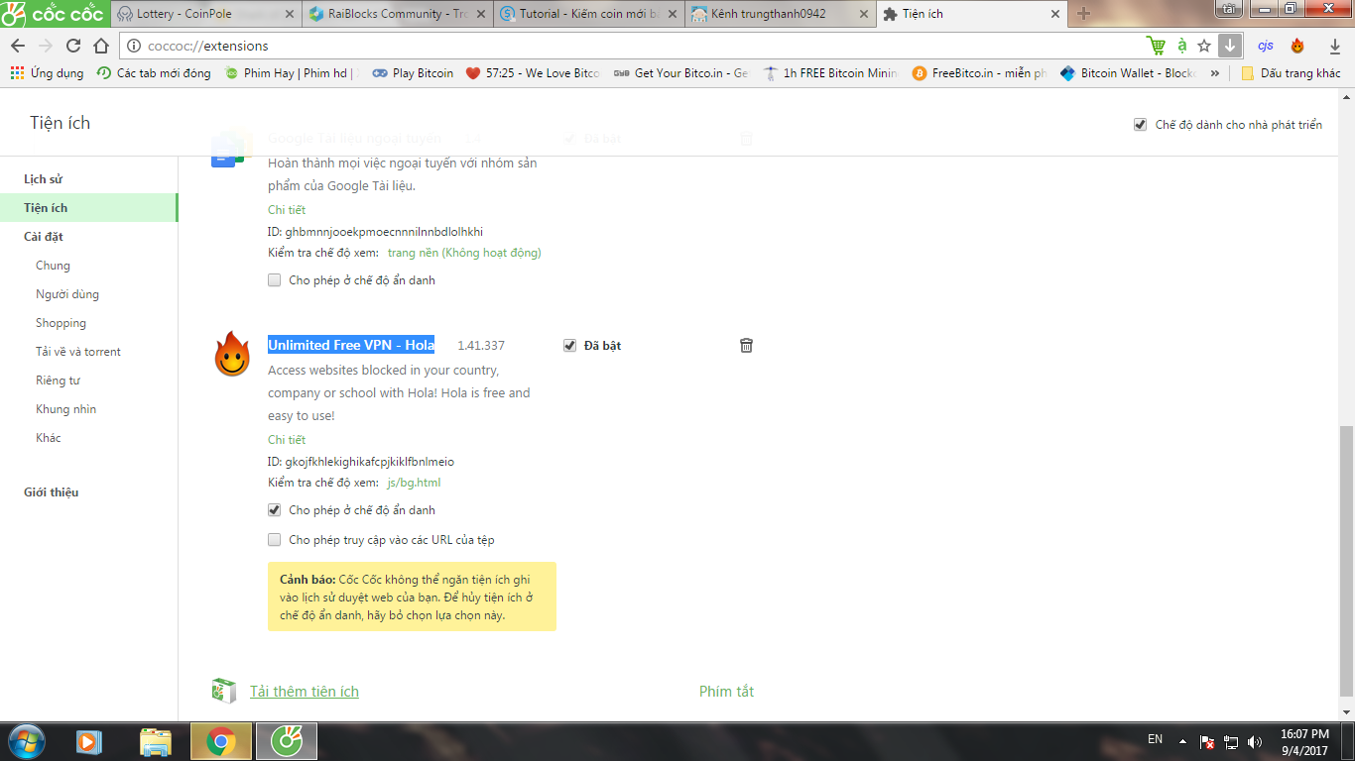Show hidden tray icons arrow
The image size is (1355, 761).
pyautogui.click(x=1182, y=741)
